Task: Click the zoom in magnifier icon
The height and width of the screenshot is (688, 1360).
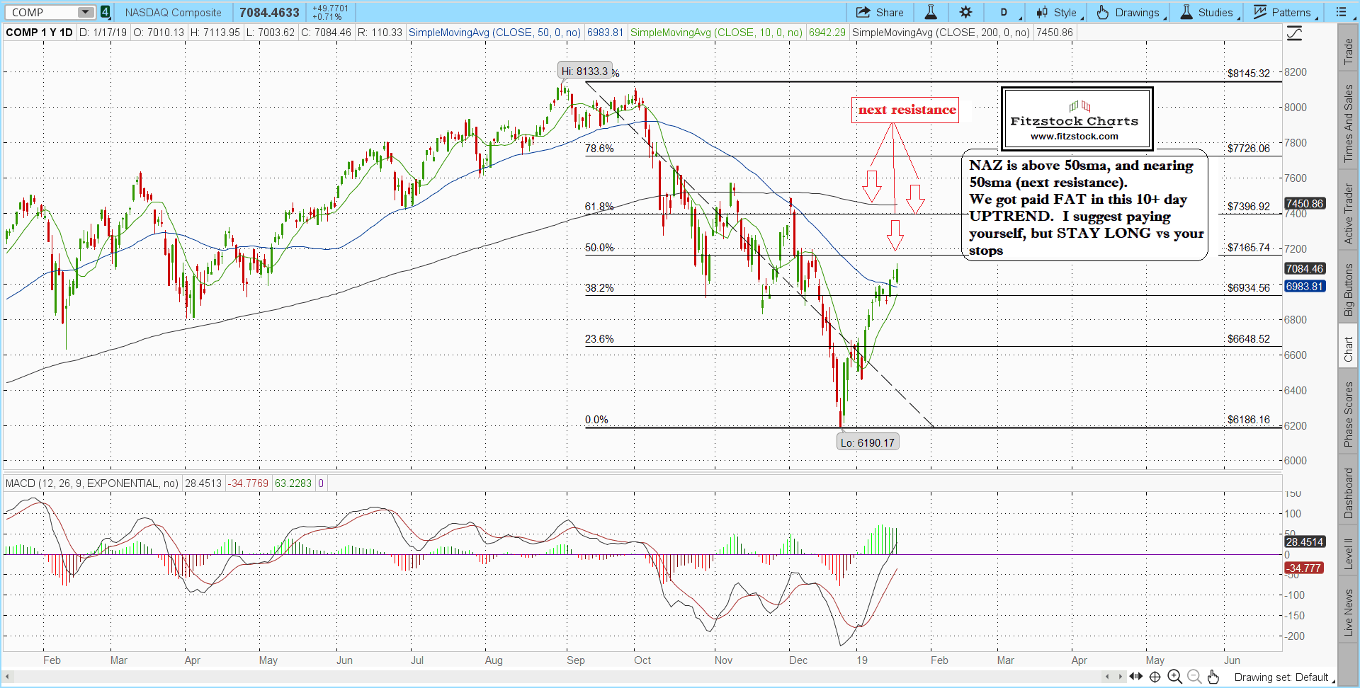Action: 1174,677
